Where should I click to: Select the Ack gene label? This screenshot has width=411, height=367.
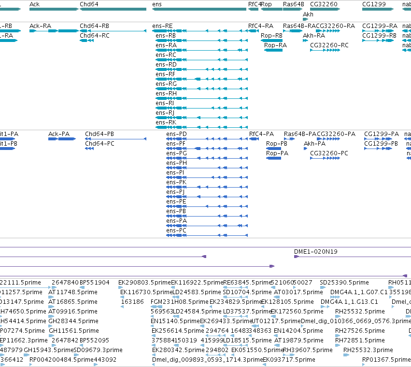[x=34, y=4]
